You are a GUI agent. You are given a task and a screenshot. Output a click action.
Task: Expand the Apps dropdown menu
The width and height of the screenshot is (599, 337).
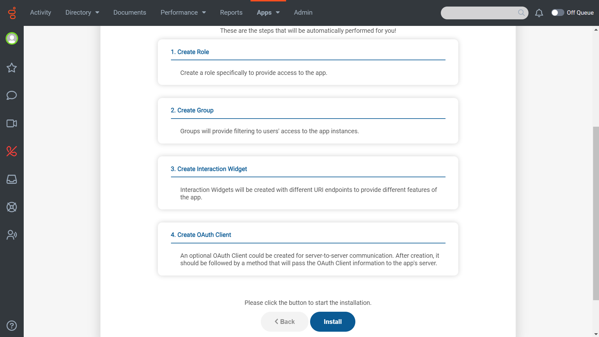tap(268, 12)
